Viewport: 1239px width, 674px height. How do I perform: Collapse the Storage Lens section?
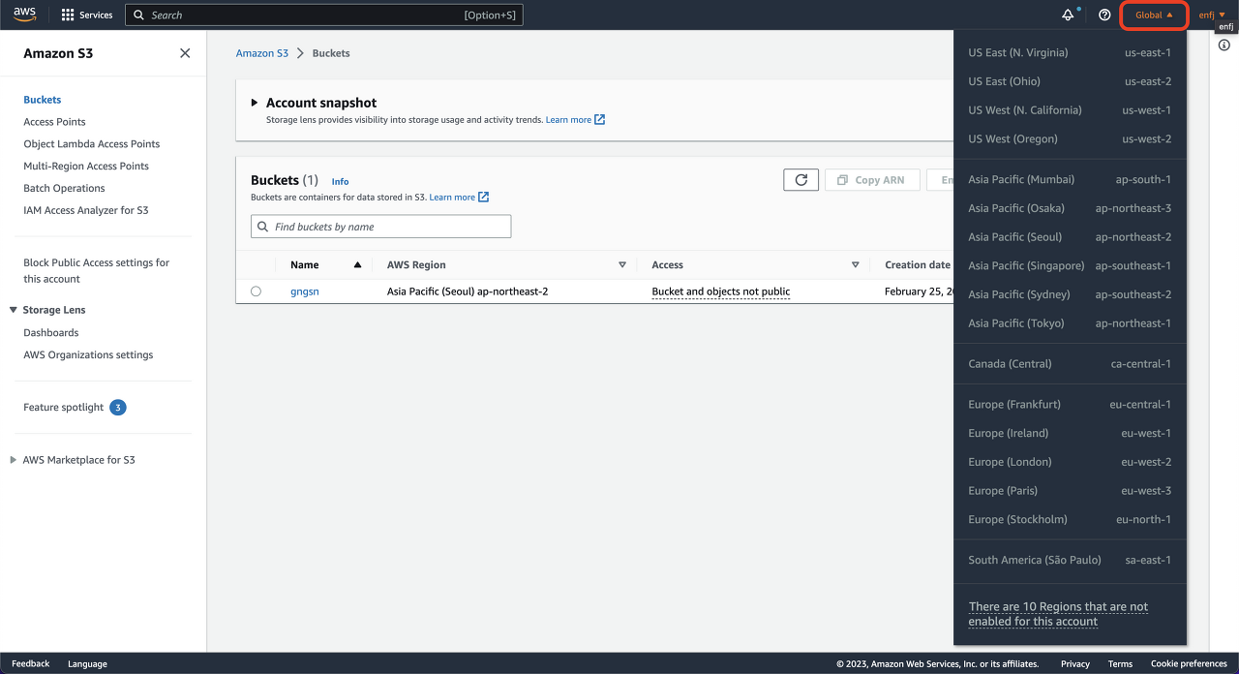(x=14, y=310)
